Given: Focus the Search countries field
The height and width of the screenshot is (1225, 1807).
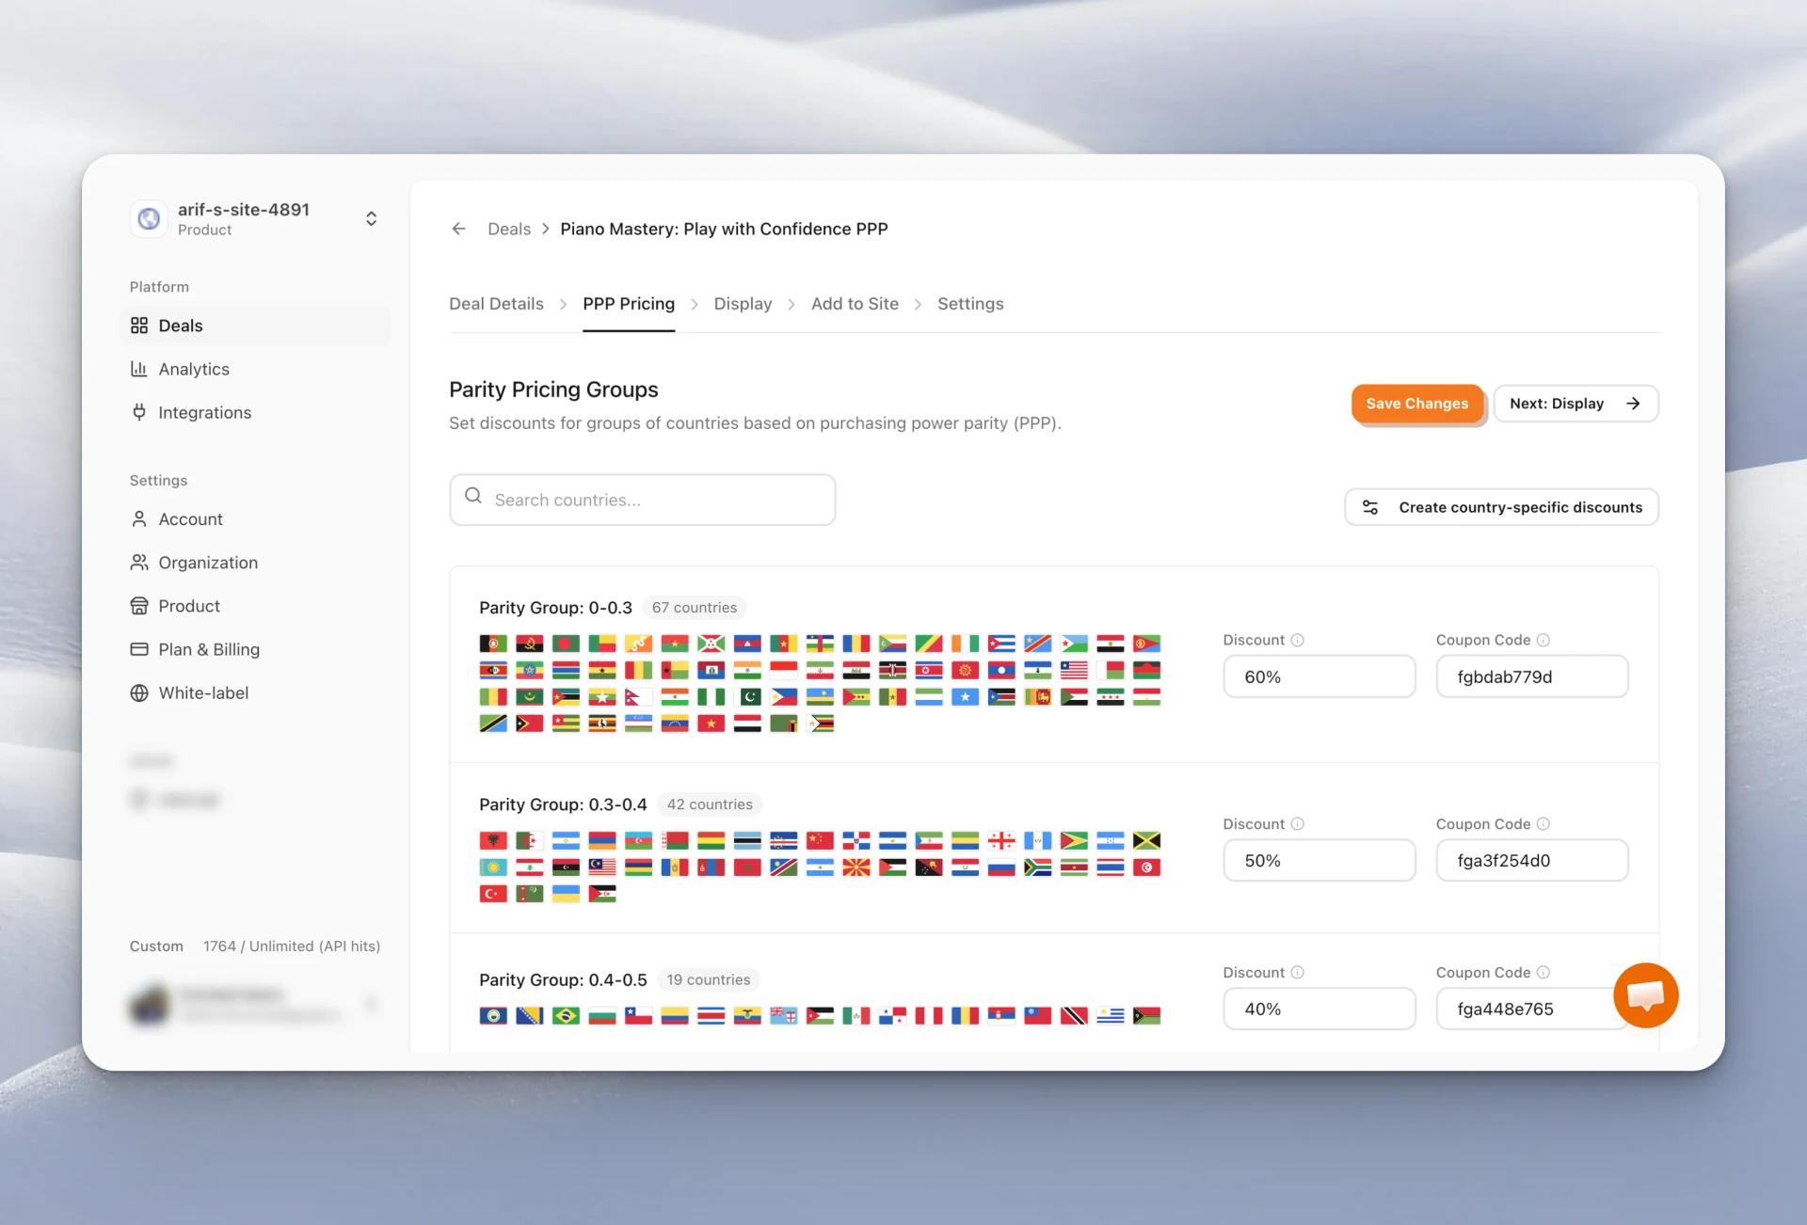Looking at the screenshot, I should (x=643, y=500).
